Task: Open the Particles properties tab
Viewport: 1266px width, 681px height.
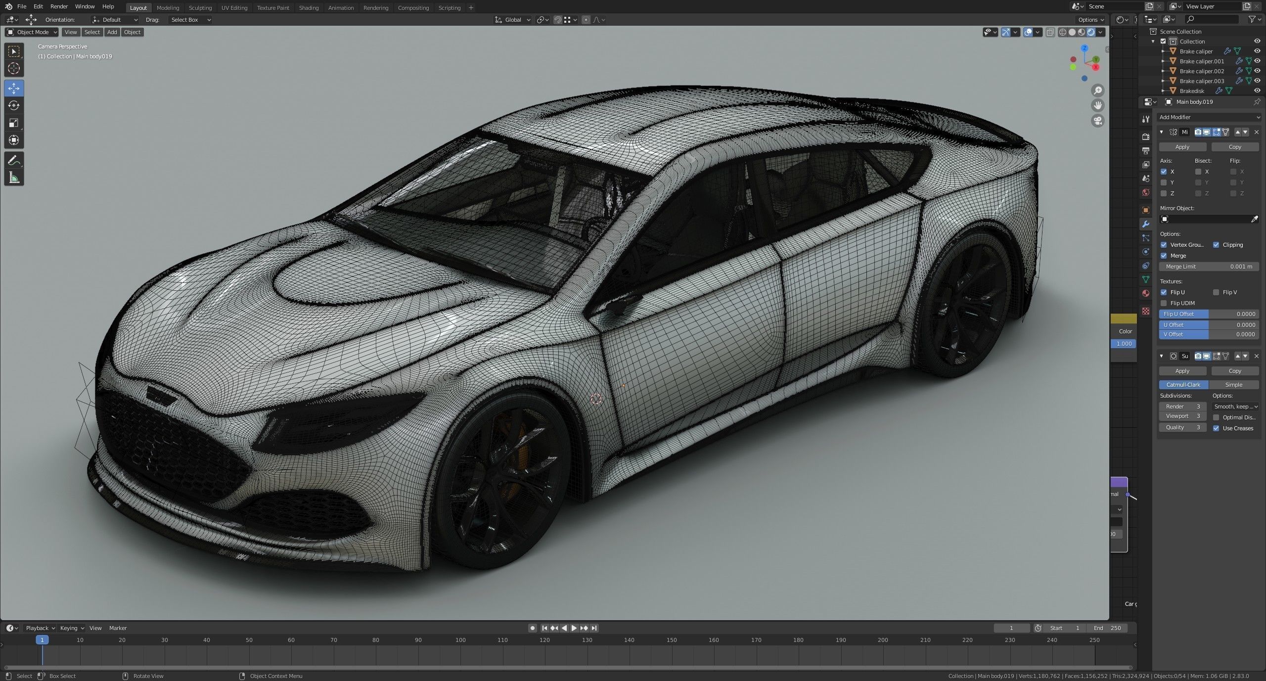Action: click(x=1146, y=238)
